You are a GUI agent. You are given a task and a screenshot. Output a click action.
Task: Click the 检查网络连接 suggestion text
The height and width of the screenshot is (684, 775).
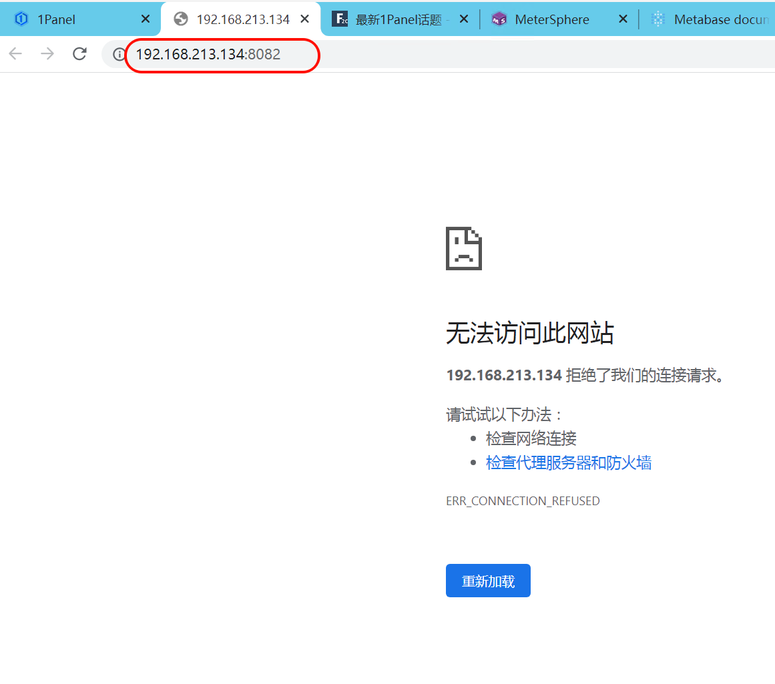531,438
